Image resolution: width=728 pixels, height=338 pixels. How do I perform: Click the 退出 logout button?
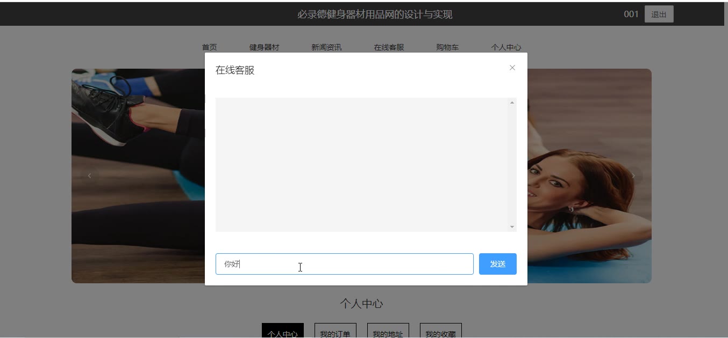pos(659,14)
